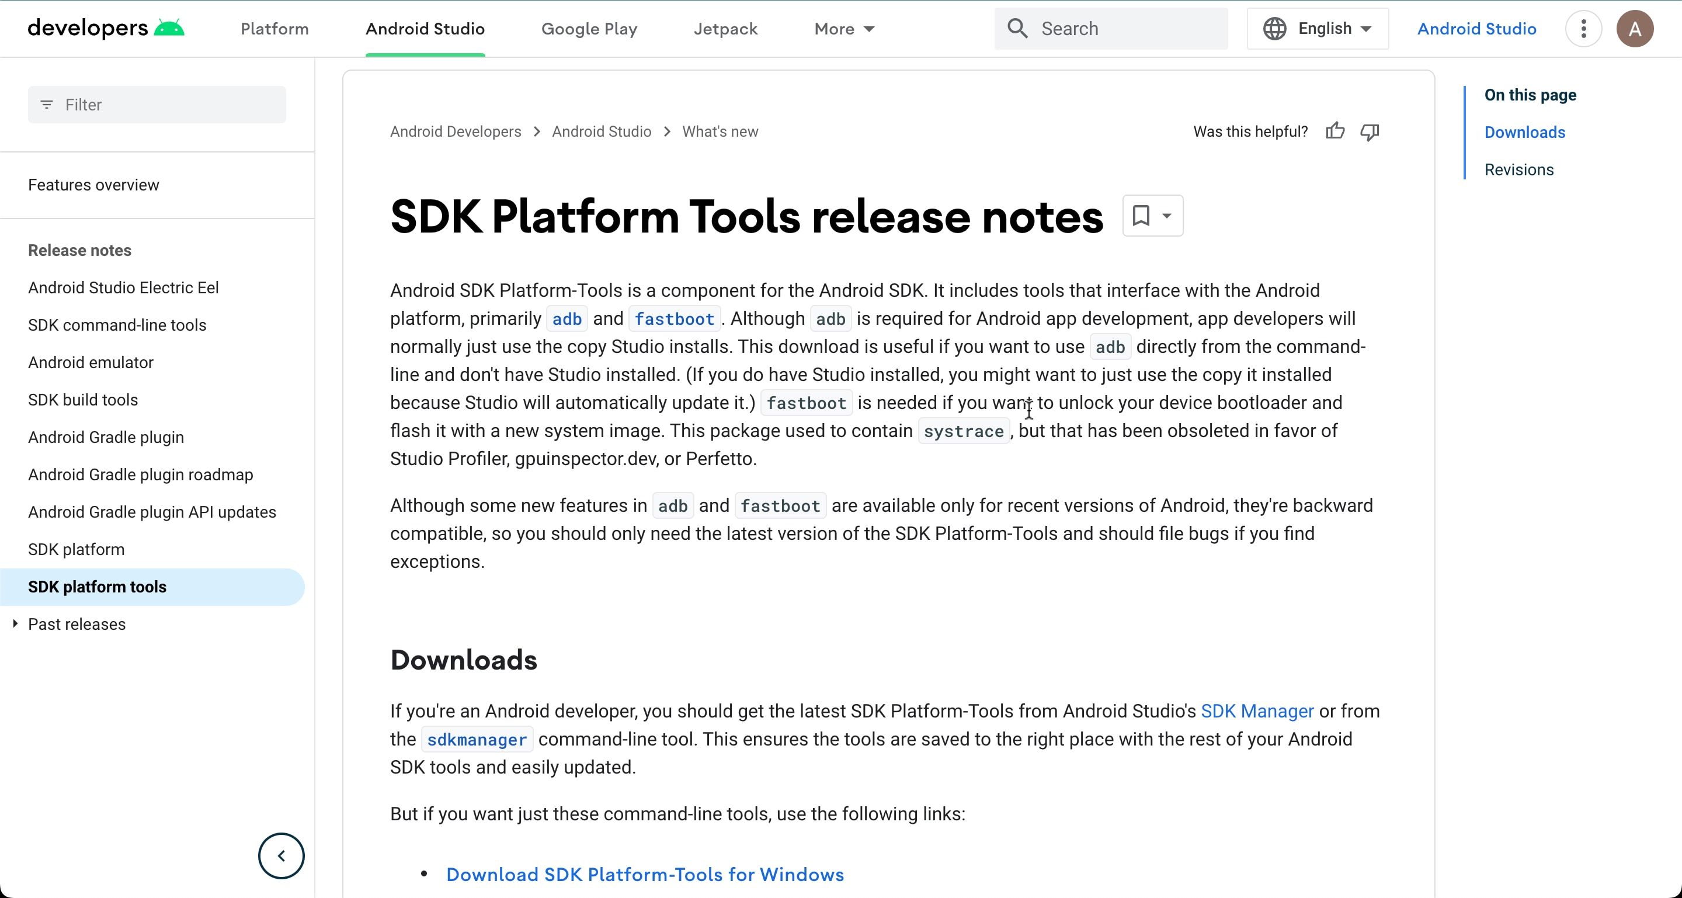Screen dimensions: 1682x898
Task: Jump to Revisions via on-page navigation
Action: tap(1518, 169)
